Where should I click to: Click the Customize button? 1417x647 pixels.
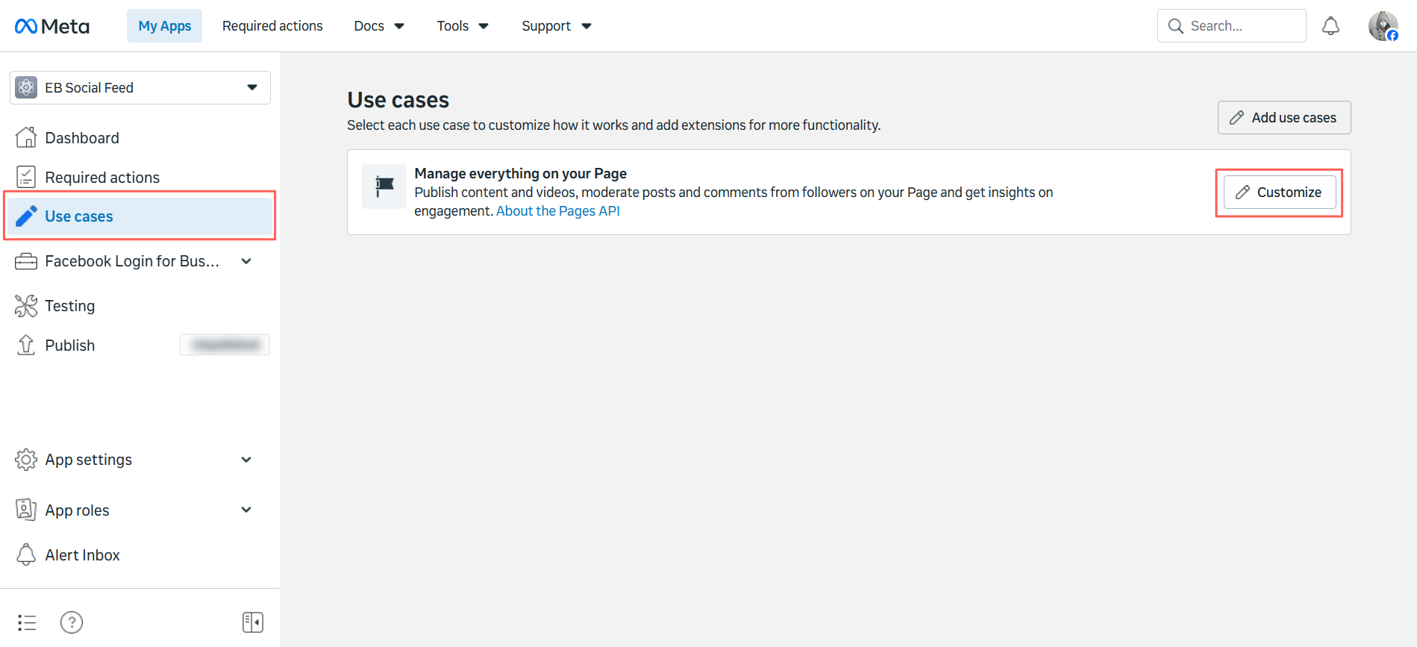tap(1280, 193)
